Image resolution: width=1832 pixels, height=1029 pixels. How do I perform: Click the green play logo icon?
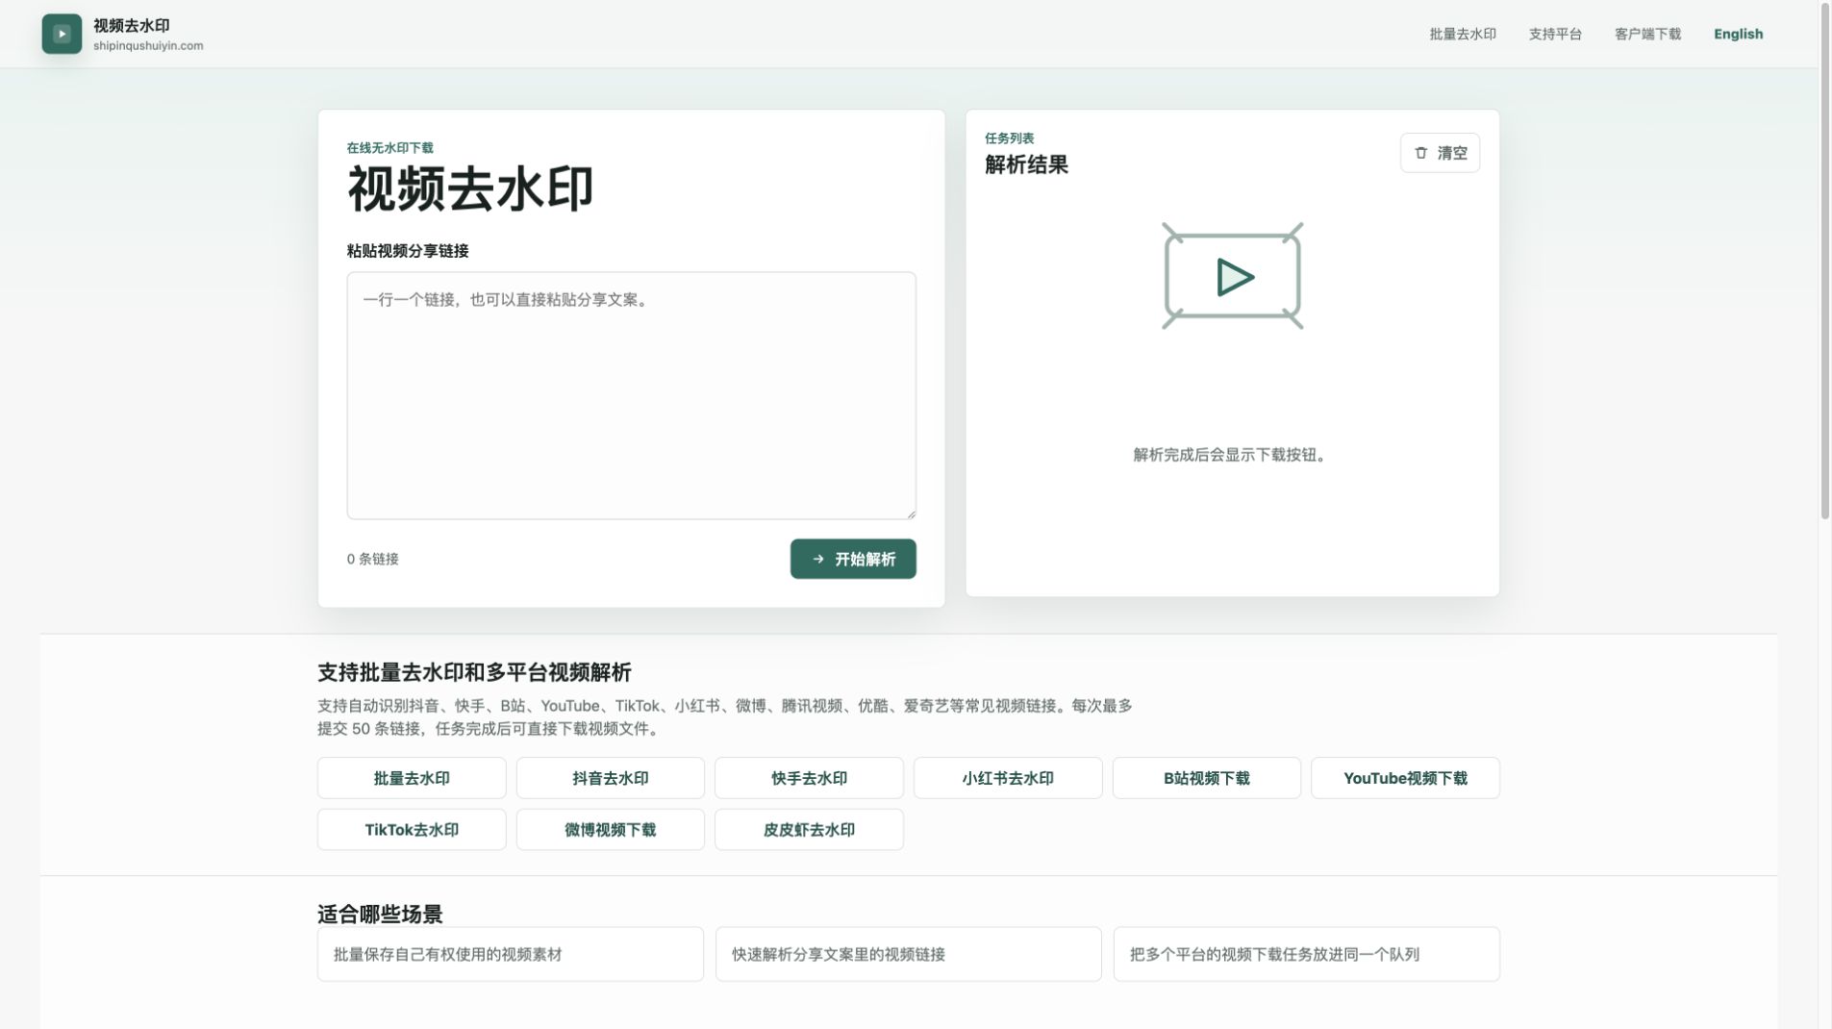62,34
